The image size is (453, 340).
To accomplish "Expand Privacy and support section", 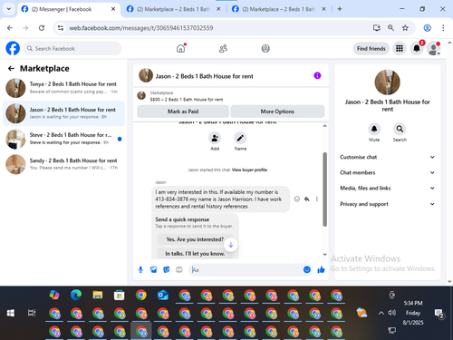I will pyautogui.click(x=387, y=204).
